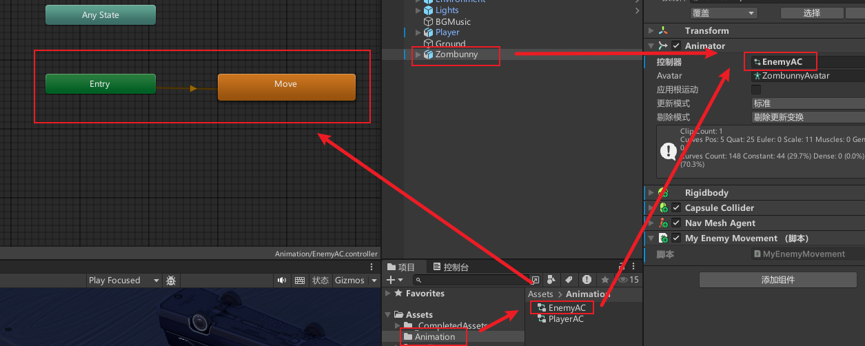The height and width of the screenshot is (346, 865).
Task: Select the Any State node
Action: tap(101, 15)
